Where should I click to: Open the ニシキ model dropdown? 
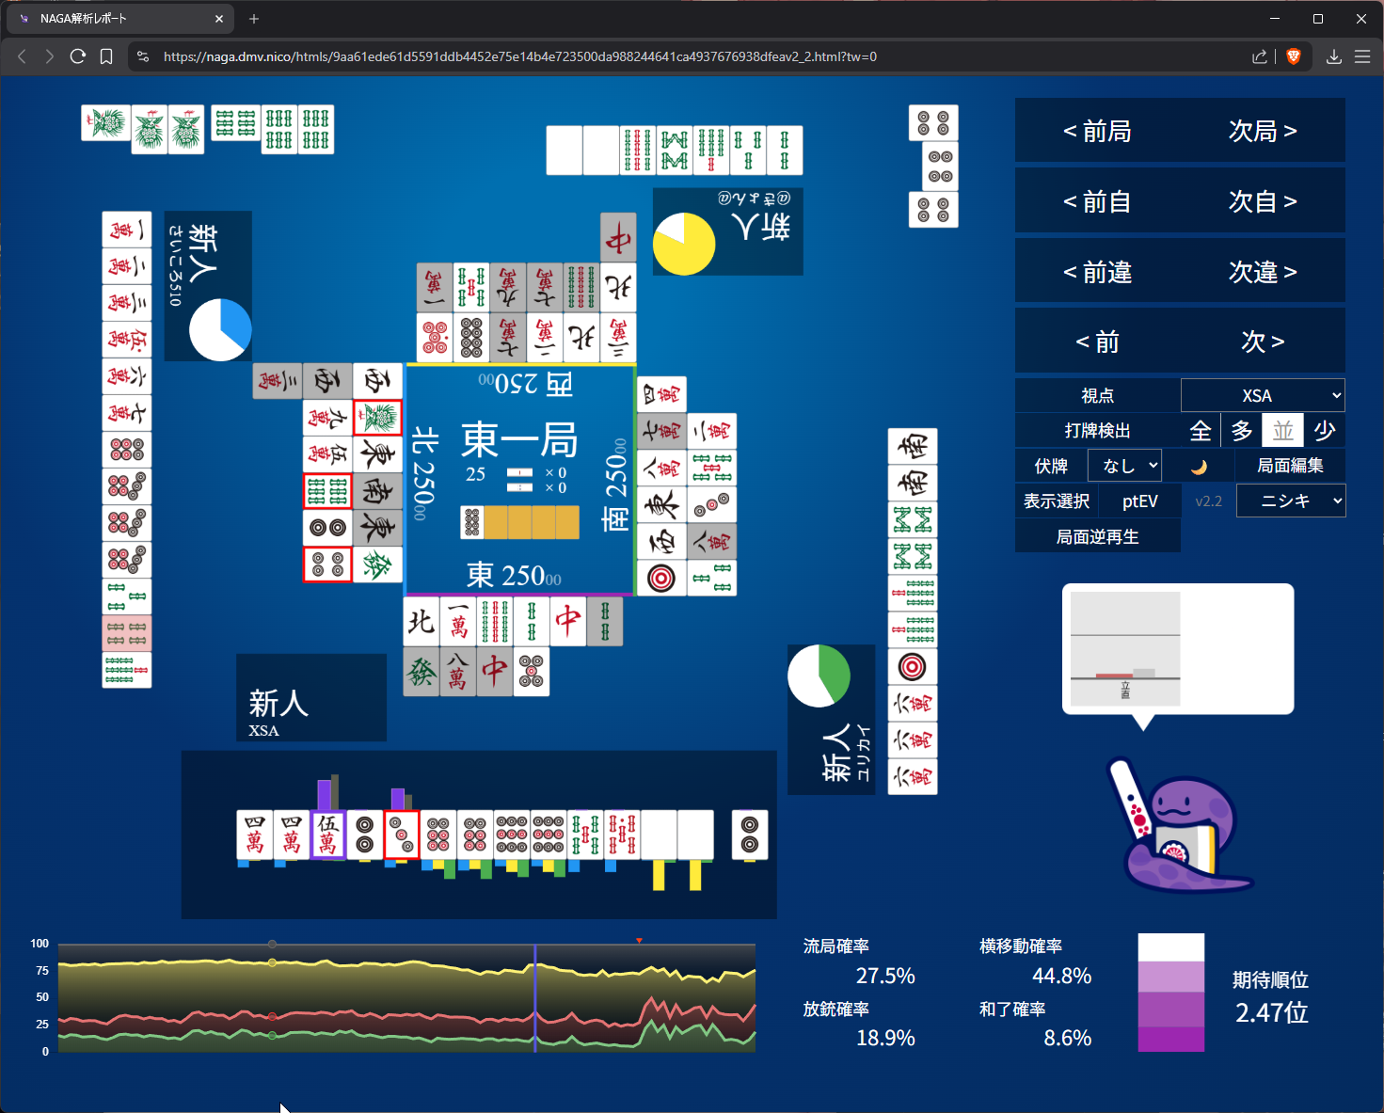1290,501
